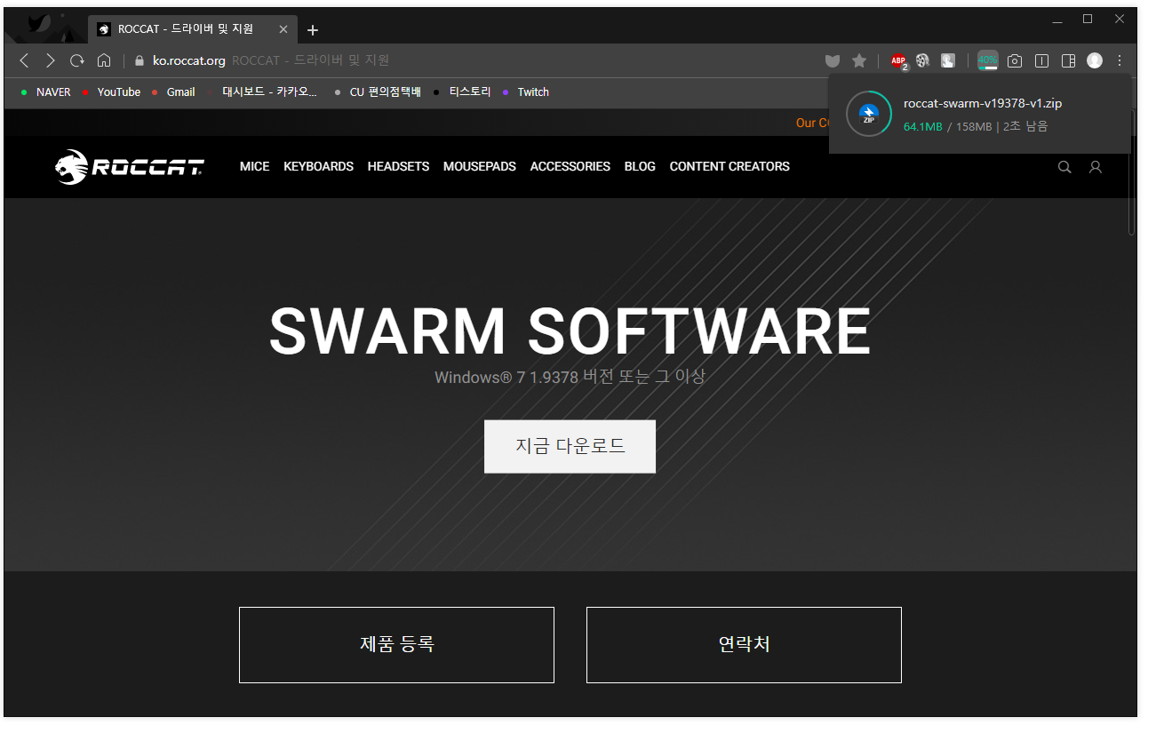Viewport: 1156px width, 741px height.
Task: Click the page vertical scrollbar
Action: tap(1132, 173)
